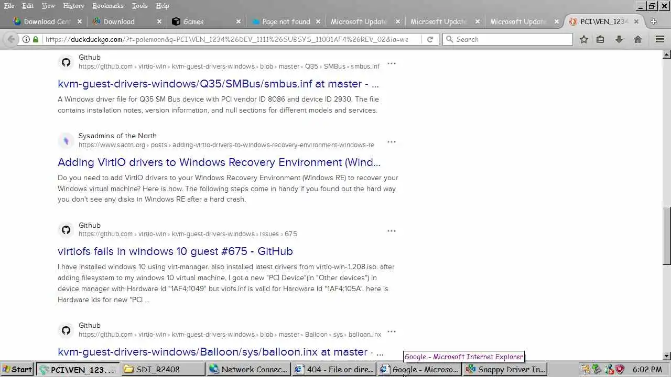The height and width of the screenshot is (377, 671).
Task: Open more options for smbus.inf result
Action: click(x=392, y=63)
